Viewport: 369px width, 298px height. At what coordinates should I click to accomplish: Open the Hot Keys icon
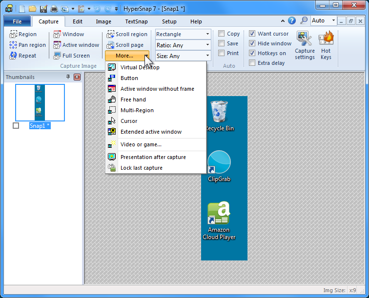[326, 46]
